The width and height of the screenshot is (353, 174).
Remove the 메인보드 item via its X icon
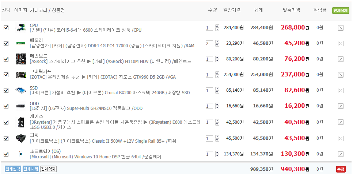click(341, 59)
